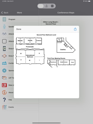This screenshot has width=93, height=124.
Task: Tap the Done button in the map viewer
Action: [19, 29]
